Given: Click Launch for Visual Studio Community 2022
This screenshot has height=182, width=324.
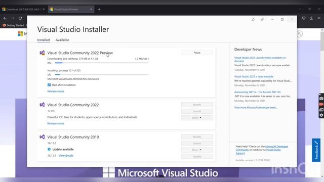Looking at the screenshot, I should [x=197, y=111].
